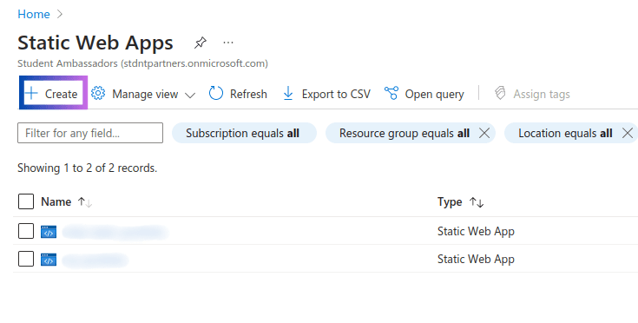Click the Refresh circular arrow icon
The width and height of the screenshot is (638, 323).
tap(216, 94)
